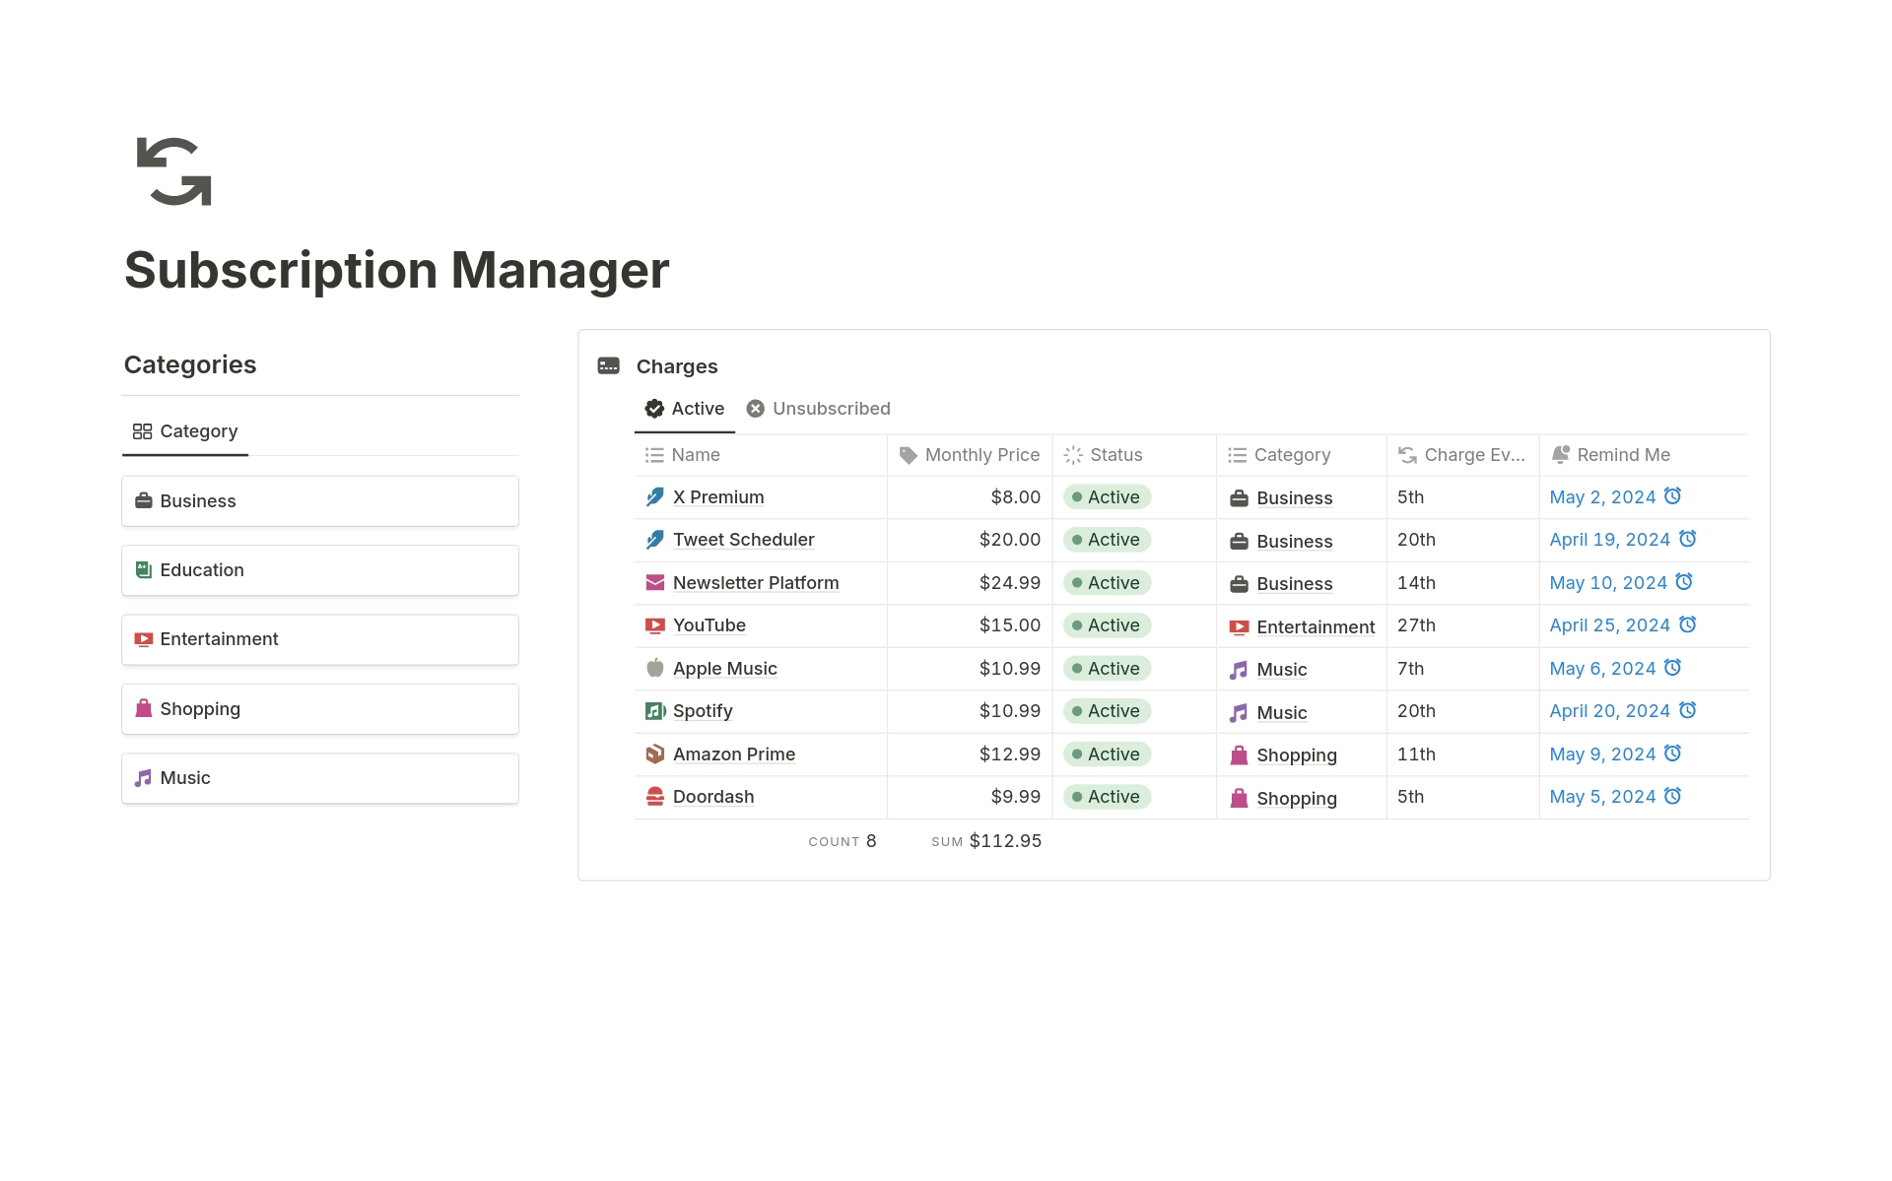
Task: Toggle Active status for Amazon Prime
Action: coord(1106,753)
